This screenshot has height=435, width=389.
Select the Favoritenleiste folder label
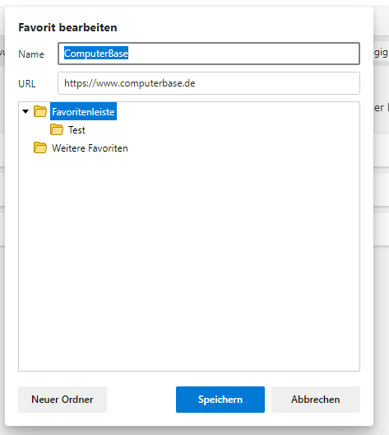click(83, 111)
